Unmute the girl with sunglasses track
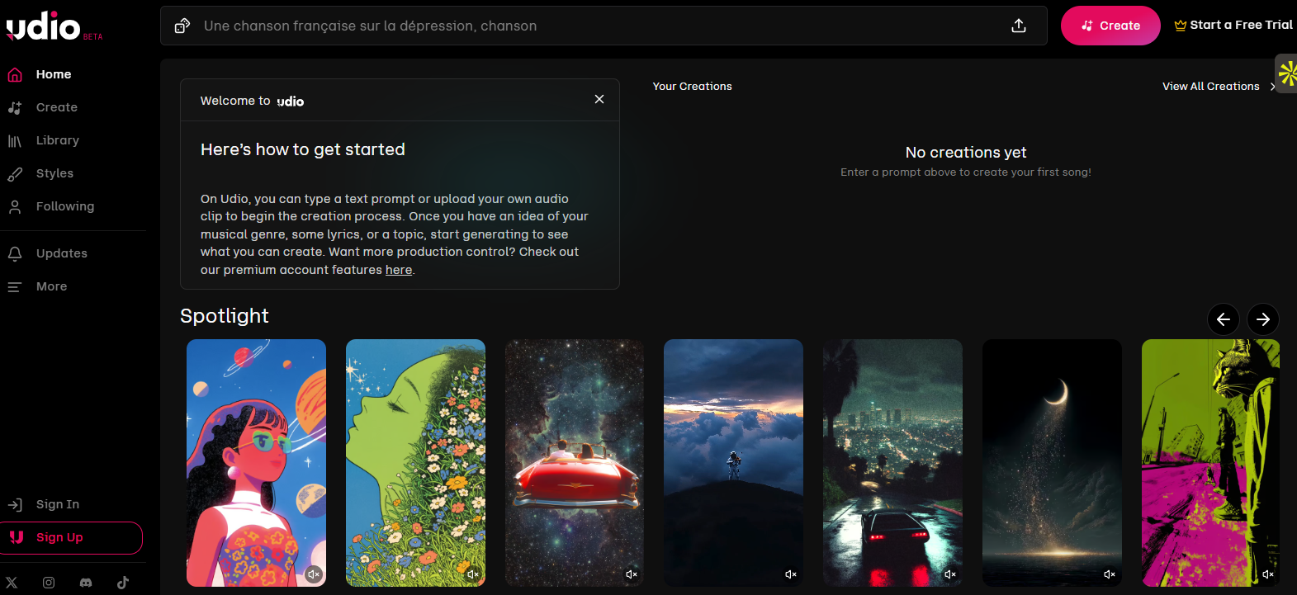 (314, 574)
